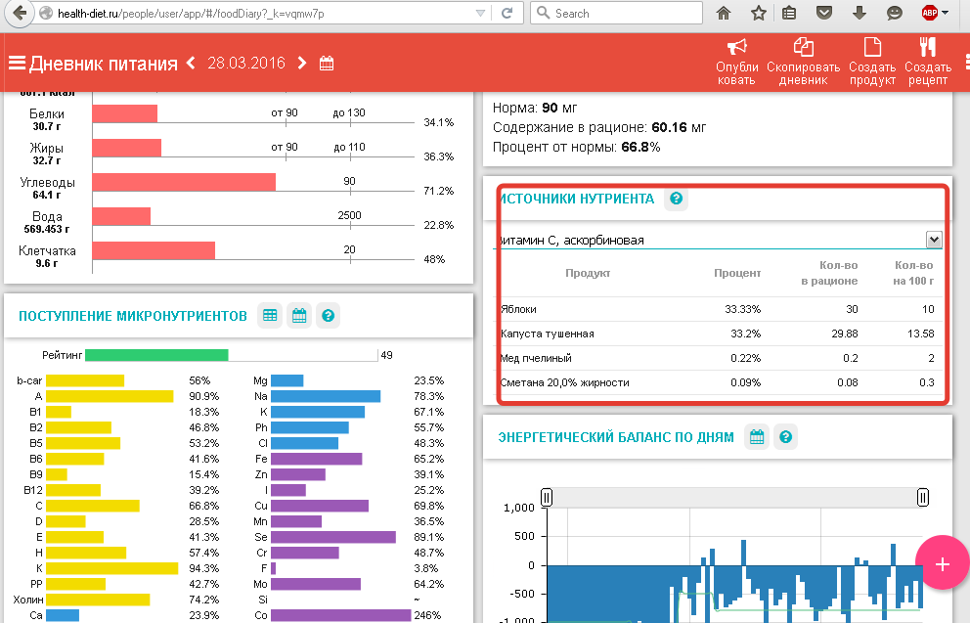Go to previous day with left arrow
The width and height of the screenshot is (970, 623).
pos(191,63)
